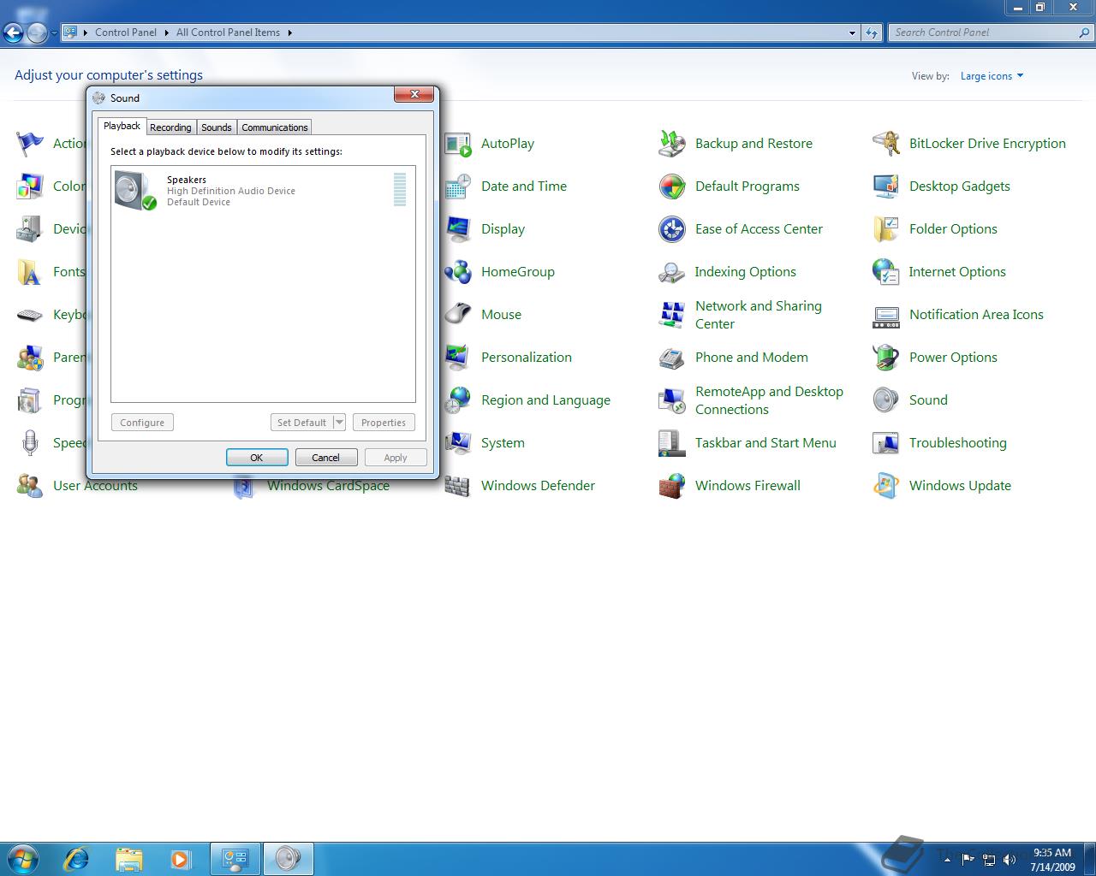Image resolution: width=1096 pixels, height=876 pixels.
Task: Open the Start menu orb
Action: tap(23, 858)
